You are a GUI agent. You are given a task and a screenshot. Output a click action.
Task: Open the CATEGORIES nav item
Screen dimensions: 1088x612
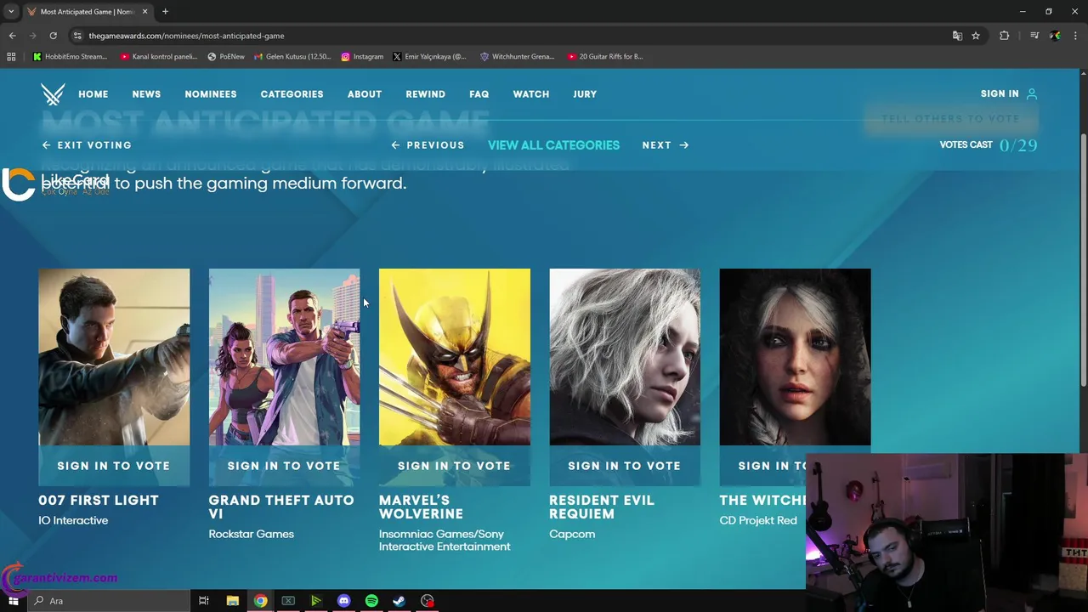pos(292,94)
